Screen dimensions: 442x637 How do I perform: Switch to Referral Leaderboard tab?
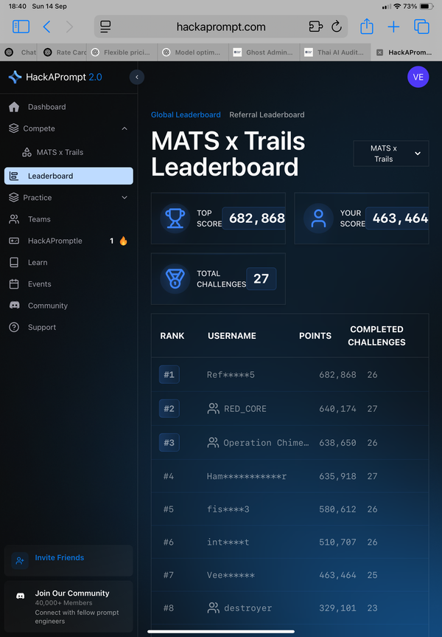(x=267, y=114)
